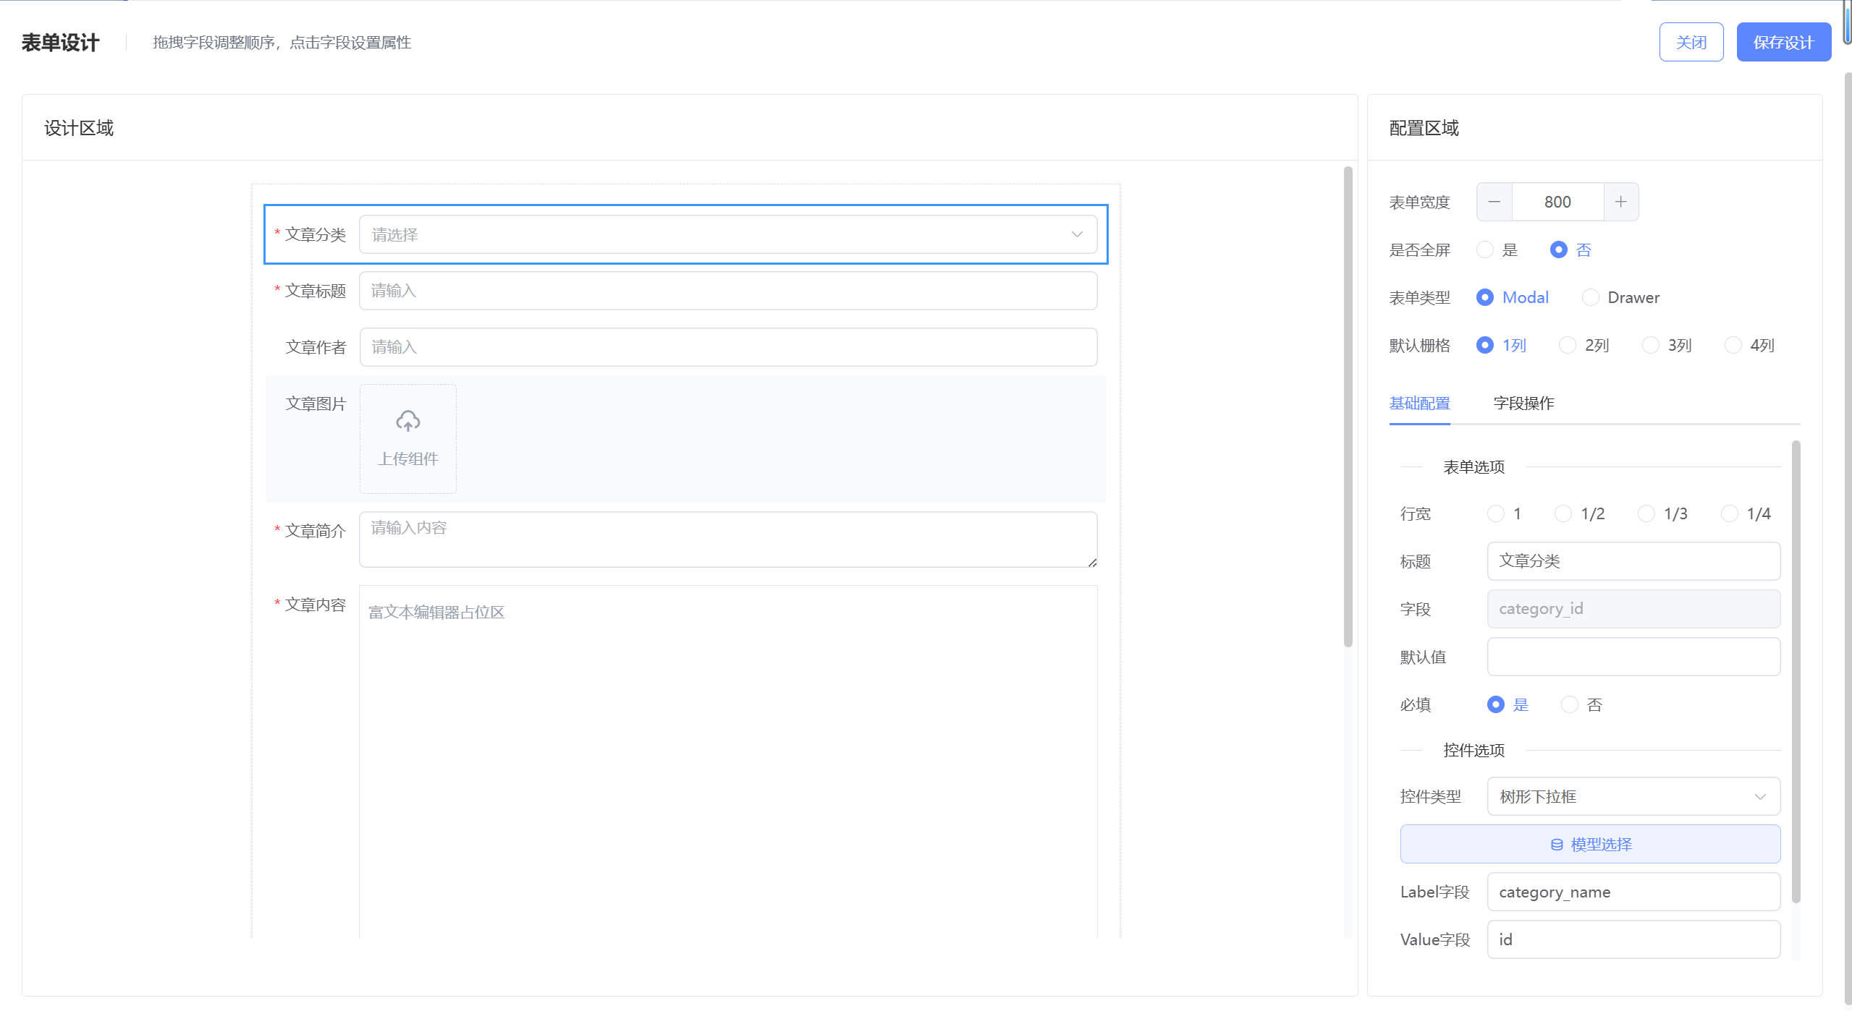The height and width of the screenshot is (1011, 1852).
Task: Click the 保存设计 button
Action: [1783, 42]
